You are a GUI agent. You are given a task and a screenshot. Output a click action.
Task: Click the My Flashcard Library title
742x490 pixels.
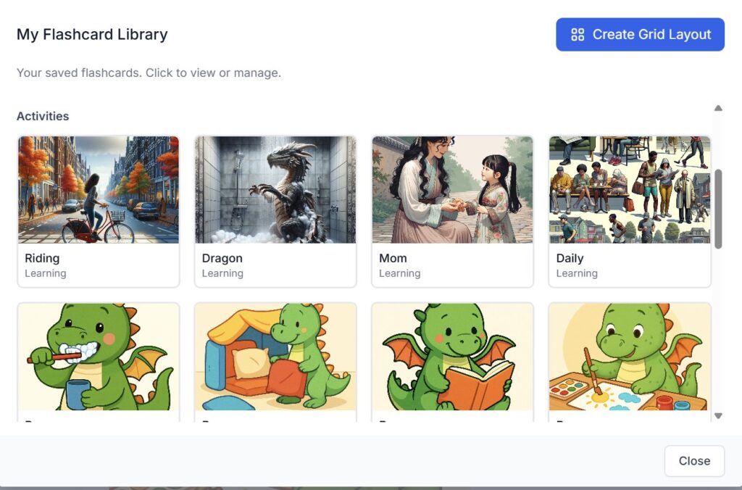point(91,34)
